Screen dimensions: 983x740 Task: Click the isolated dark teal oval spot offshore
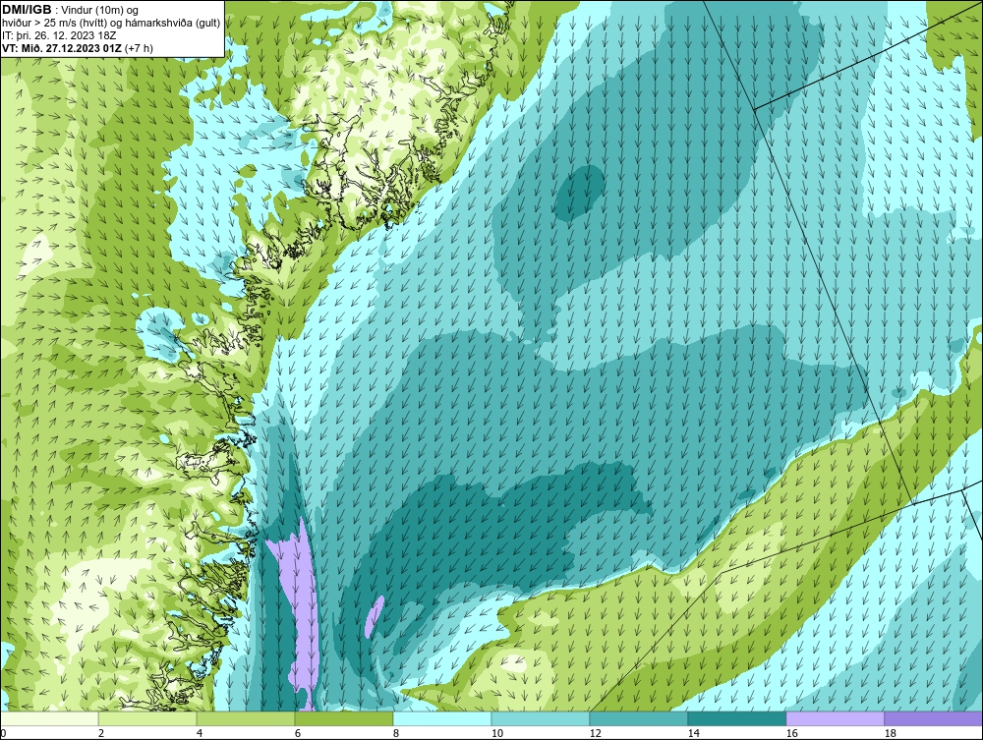pos(581,193)
